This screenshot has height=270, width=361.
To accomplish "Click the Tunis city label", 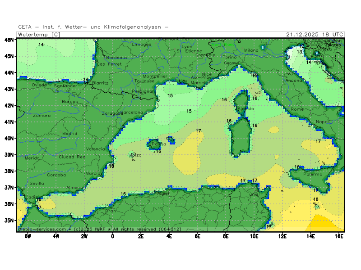I will (x=253, y=194).
